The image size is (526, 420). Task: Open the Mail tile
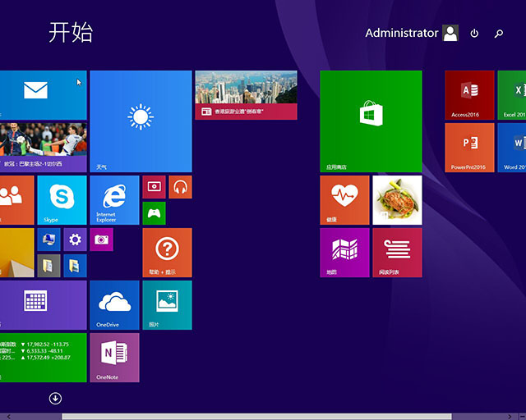pyautogui.click(x=44, y=95)
